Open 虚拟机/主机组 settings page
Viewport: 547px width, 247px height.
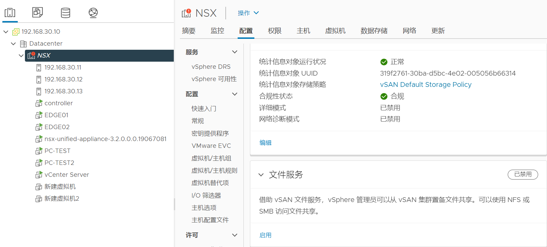coord(211,158)
